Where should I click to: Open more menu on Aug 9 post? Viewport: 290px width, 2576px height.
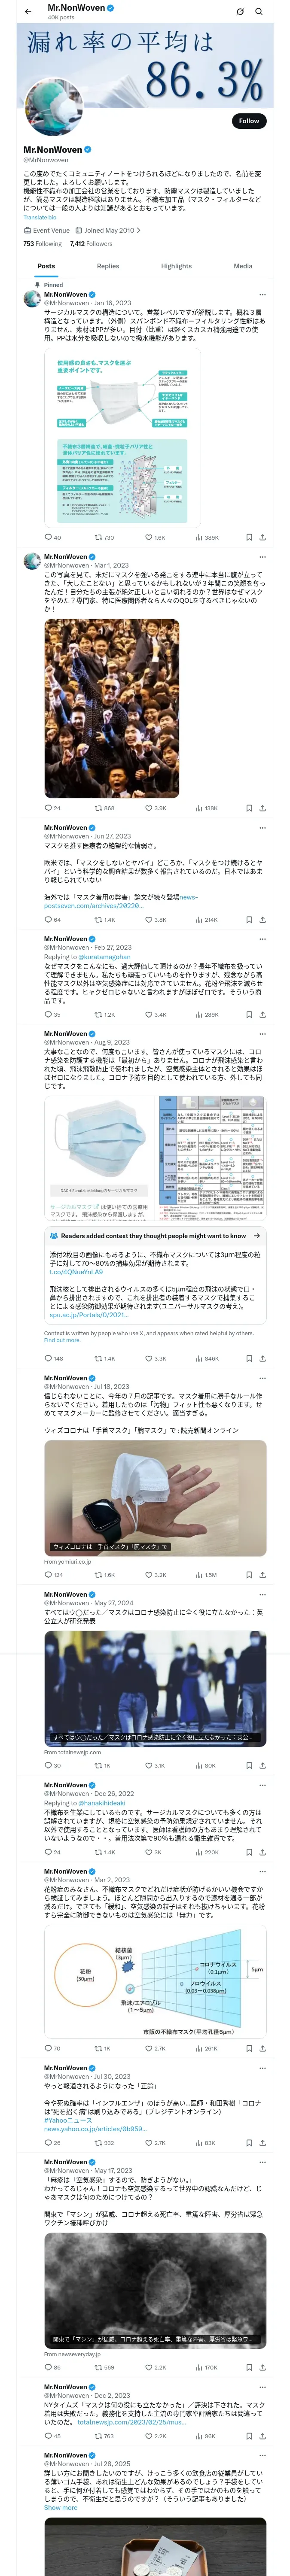(x=262, y=1033)
